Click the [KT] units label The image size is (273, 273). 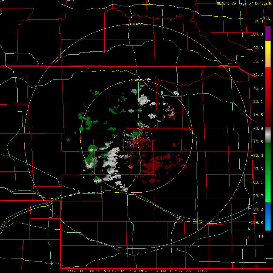click(x=259, y=21)
